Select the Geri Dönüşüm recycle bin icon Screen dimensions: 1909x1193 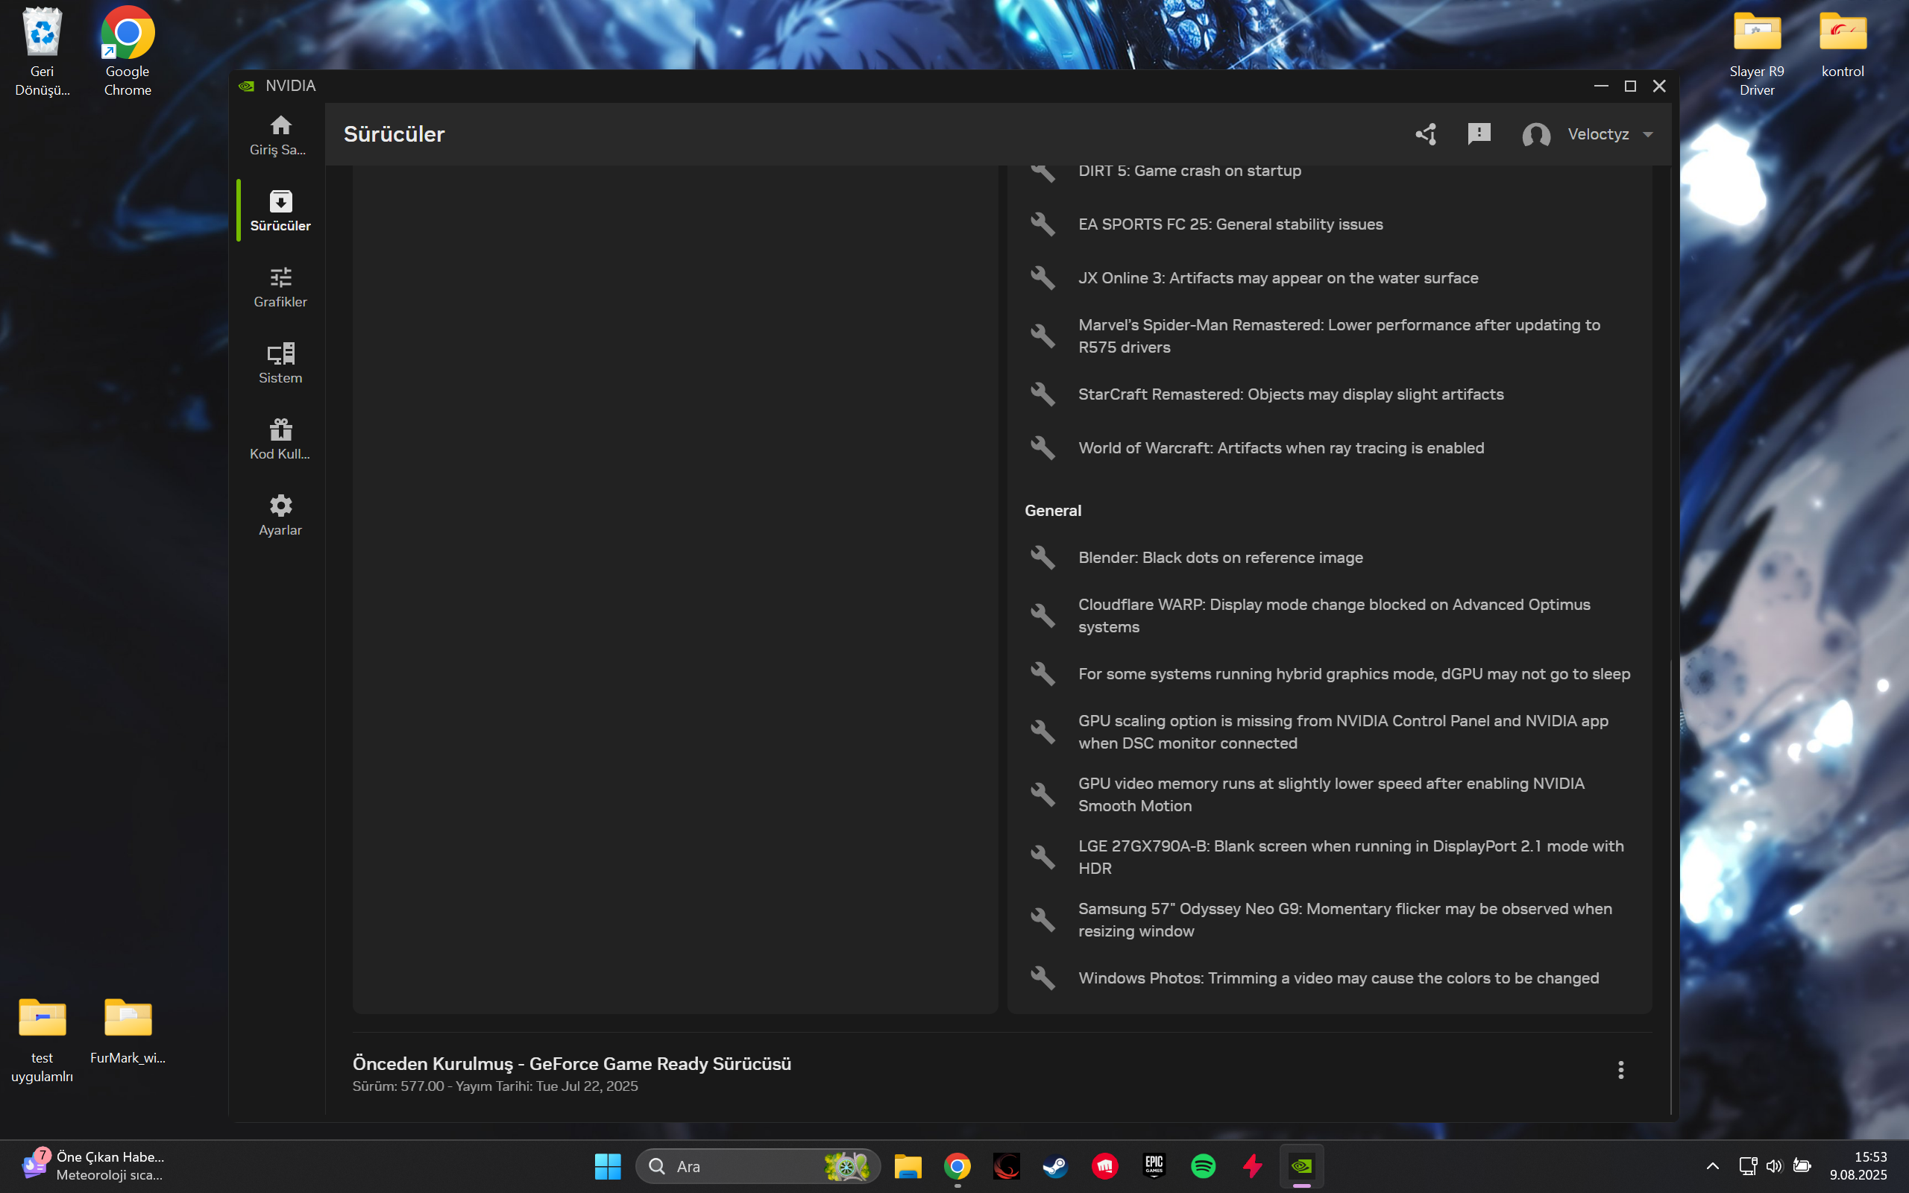[42, 51]
